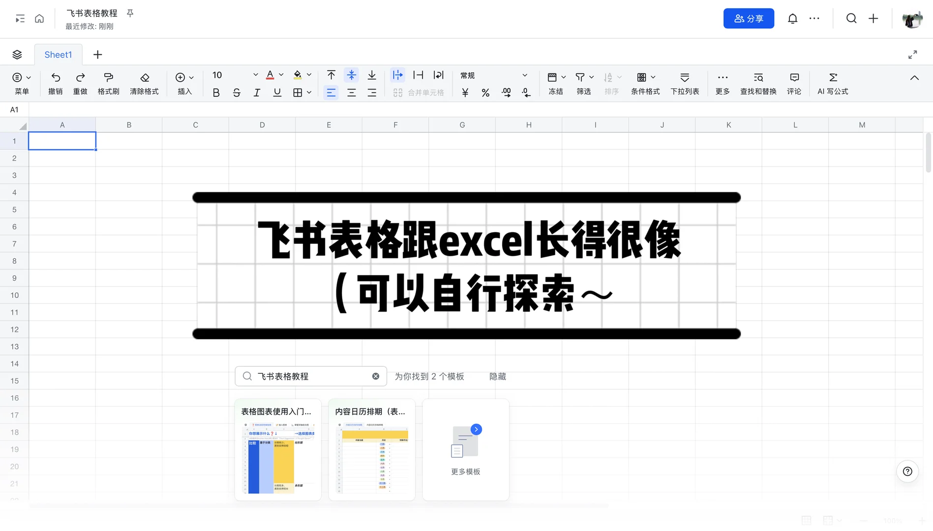Click the 分享 share button
Viewport: 933px width, 531px height.
(x=749, y=19)
